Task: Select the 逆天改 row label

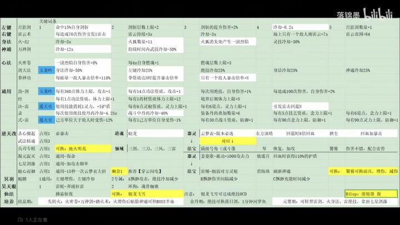Action: (x=9, y=133)
